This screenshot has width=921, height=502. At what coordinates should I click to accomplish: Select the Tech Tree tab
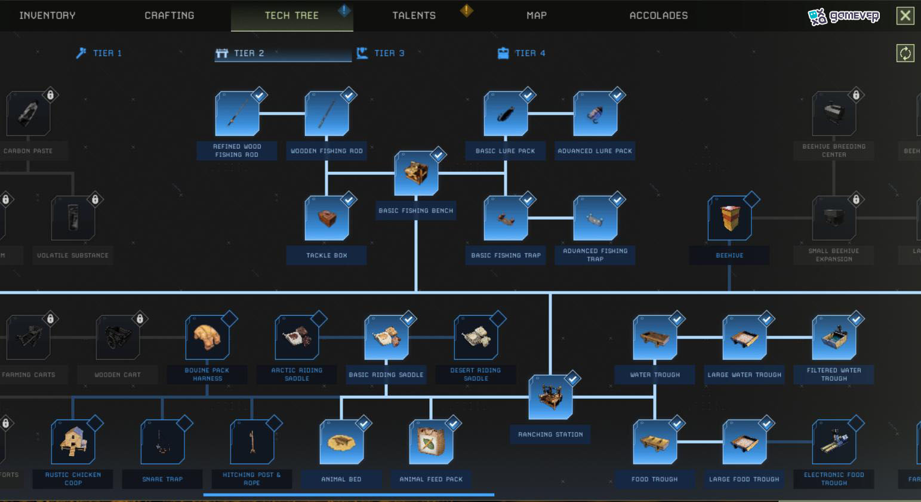click(292, 16)
